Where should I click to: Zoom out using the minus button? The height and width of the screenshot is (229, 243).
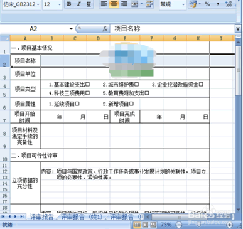179,225
